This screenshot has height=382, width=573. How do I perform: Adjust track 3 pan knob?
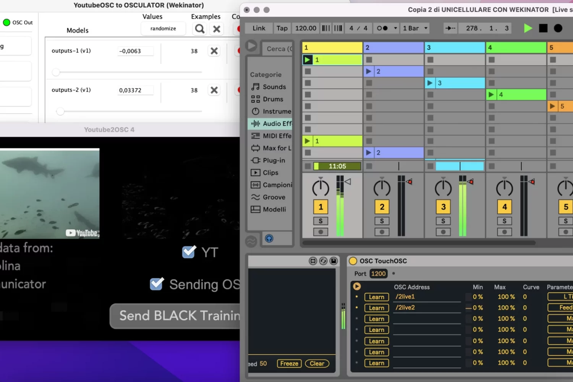pos(443,188)
